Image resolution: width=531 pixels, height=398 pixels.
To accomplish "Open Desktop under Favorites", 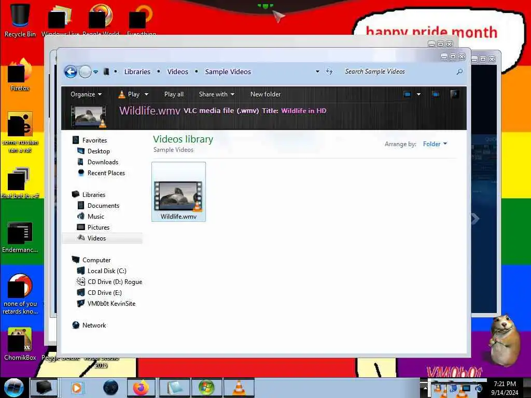I will [x=99, y=151].
